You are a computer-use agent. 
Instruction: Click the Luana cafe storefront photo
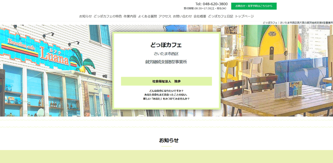[56, 70]
